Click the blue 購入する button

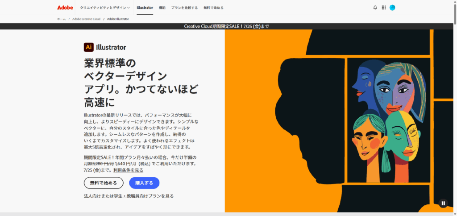click(144, 183)
